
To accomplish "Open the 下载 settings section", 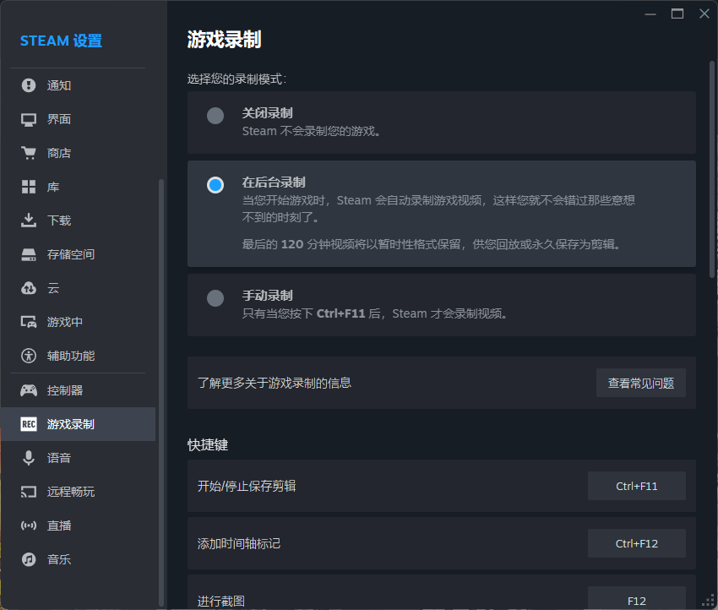I will click(78, 221).
